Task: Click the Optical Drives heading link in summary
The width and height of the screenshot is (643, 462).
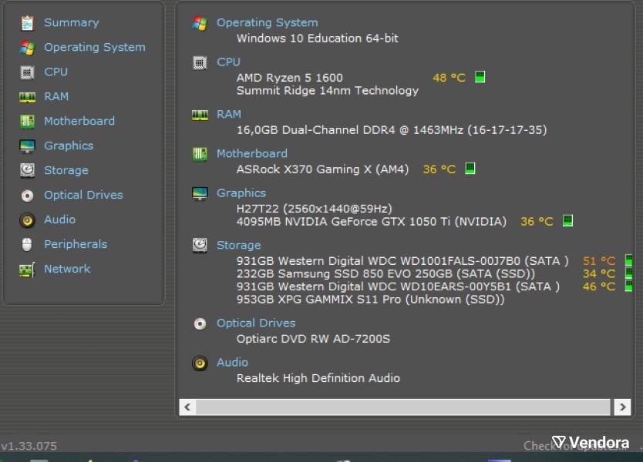Action: [x=256, y=323]
